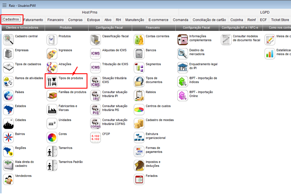Open the Conciliação de cartão tab

[x=209, y=20]
